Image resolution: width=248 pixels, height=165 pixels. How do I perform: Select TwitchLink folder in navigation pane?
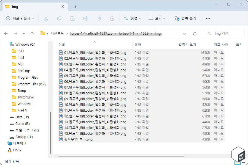(x=23, y=97)
